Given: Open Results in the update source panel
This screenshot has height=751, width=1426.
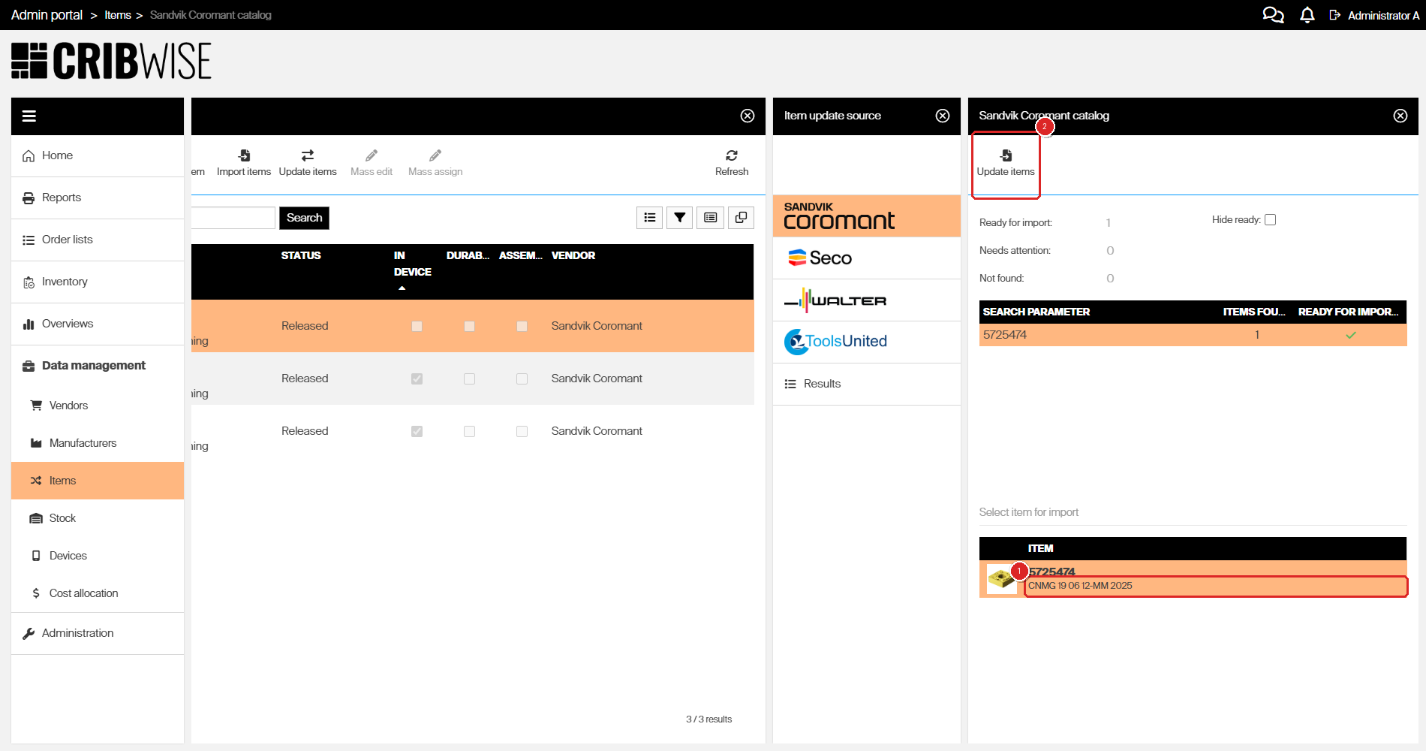Looking at the screenshot, I should (867, 384).
